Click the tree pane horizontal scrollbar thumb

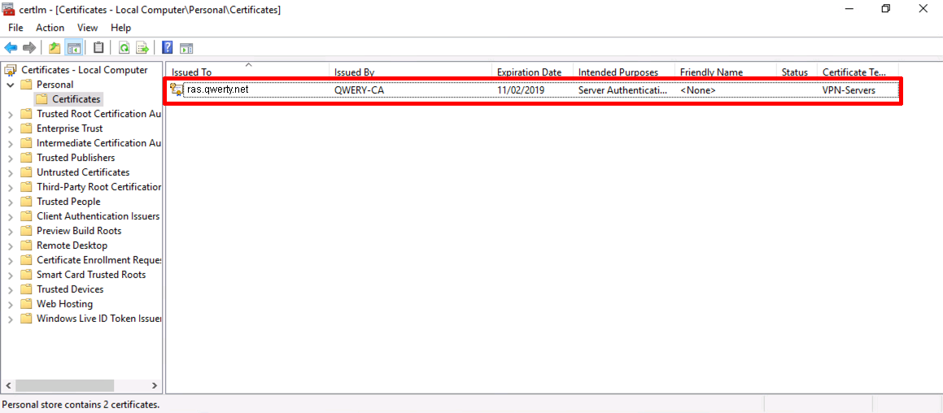pos(65,385)
